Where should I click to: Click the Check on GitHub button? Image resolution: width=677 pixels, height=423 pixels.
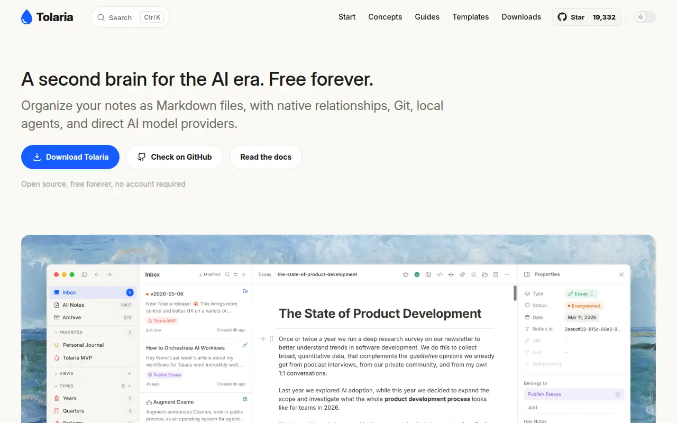coord(175,157)
